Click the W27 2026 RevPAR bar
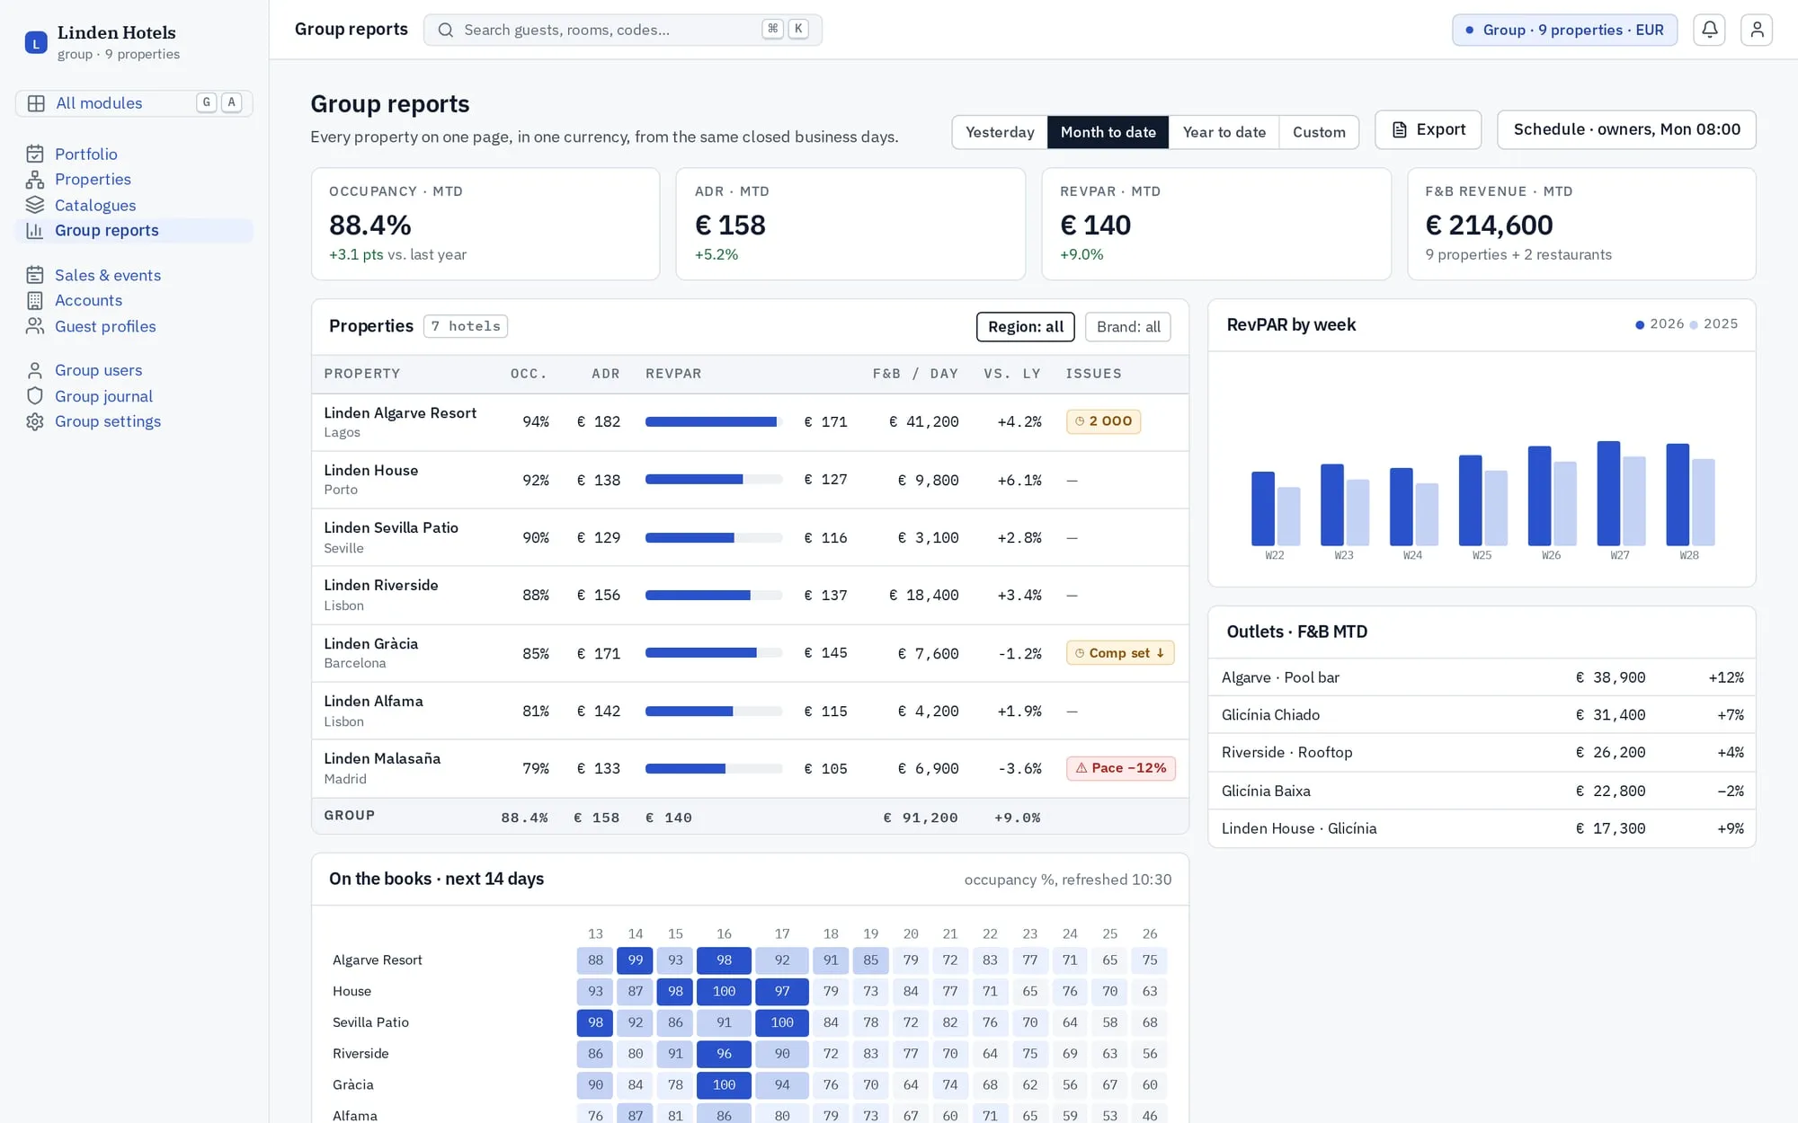1798x1123 pixels. [x=1608, y=493]
